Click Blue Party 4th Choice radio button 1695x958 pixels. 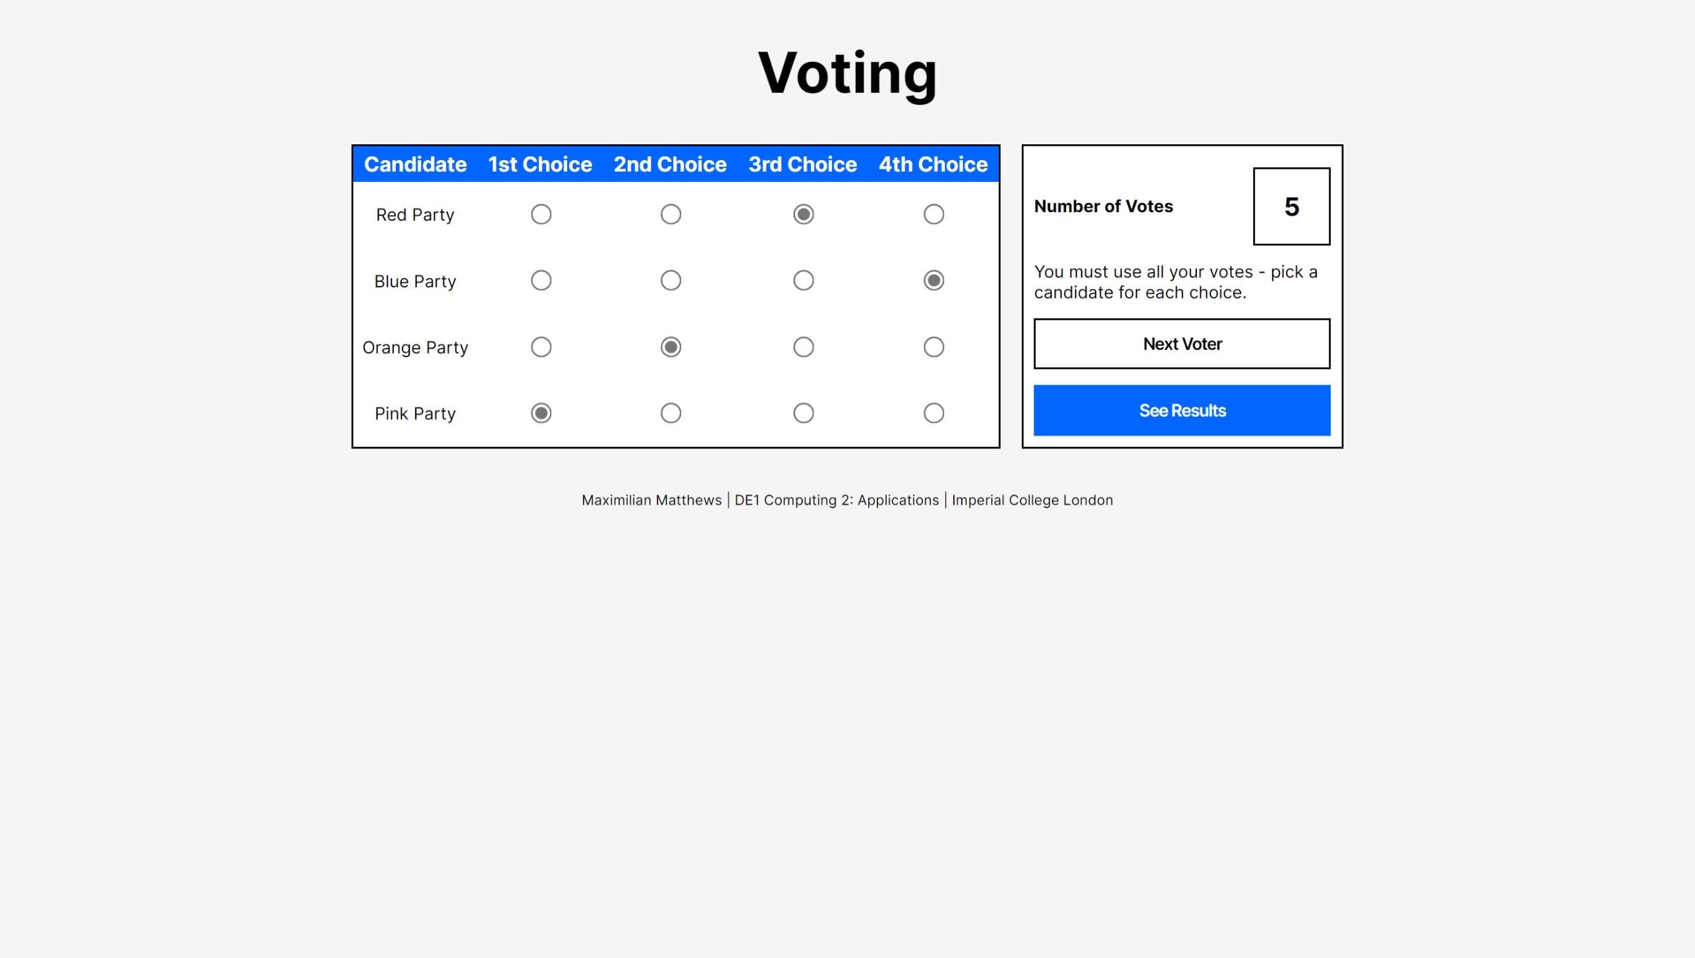(933, 281)
